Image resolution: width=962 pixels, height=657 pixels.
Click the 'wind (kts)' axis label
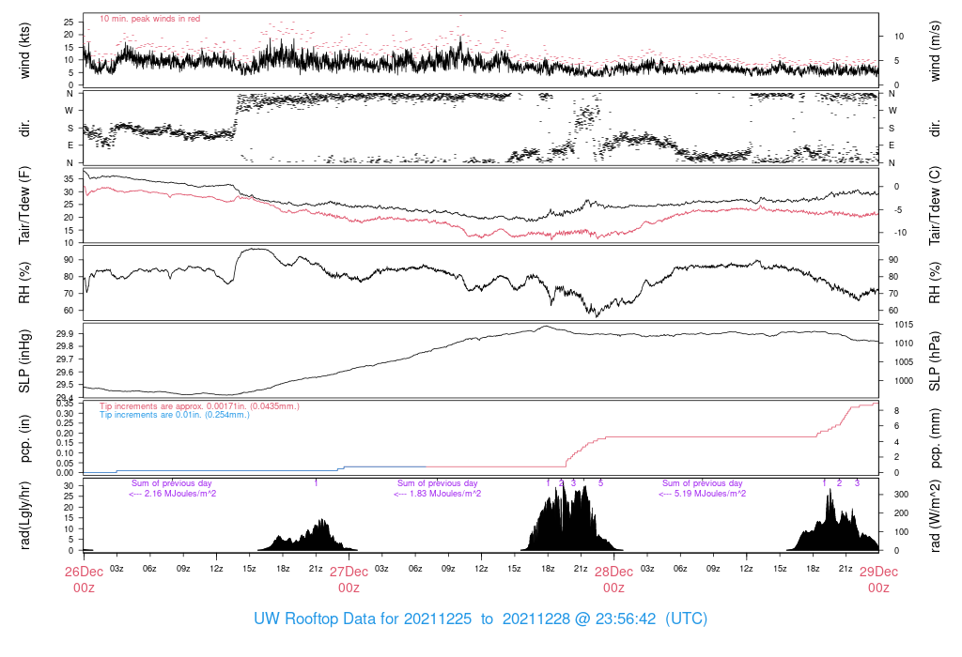[25, 49]
